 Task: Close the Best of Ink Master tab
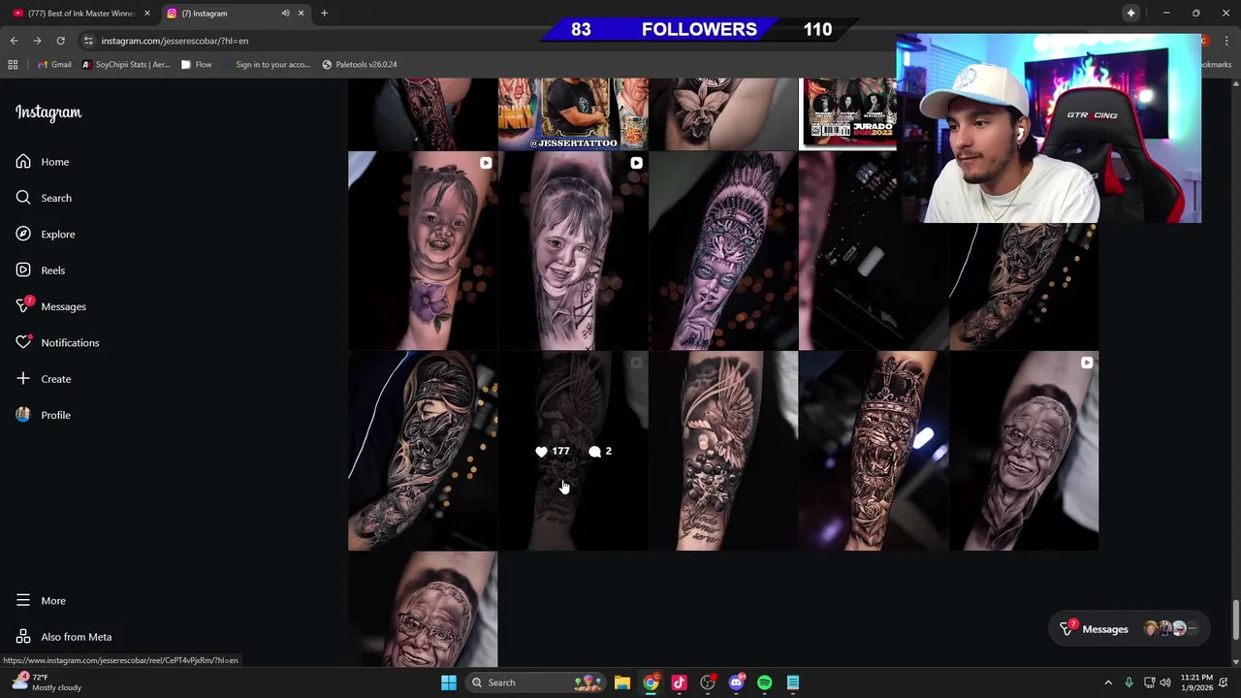147,14
